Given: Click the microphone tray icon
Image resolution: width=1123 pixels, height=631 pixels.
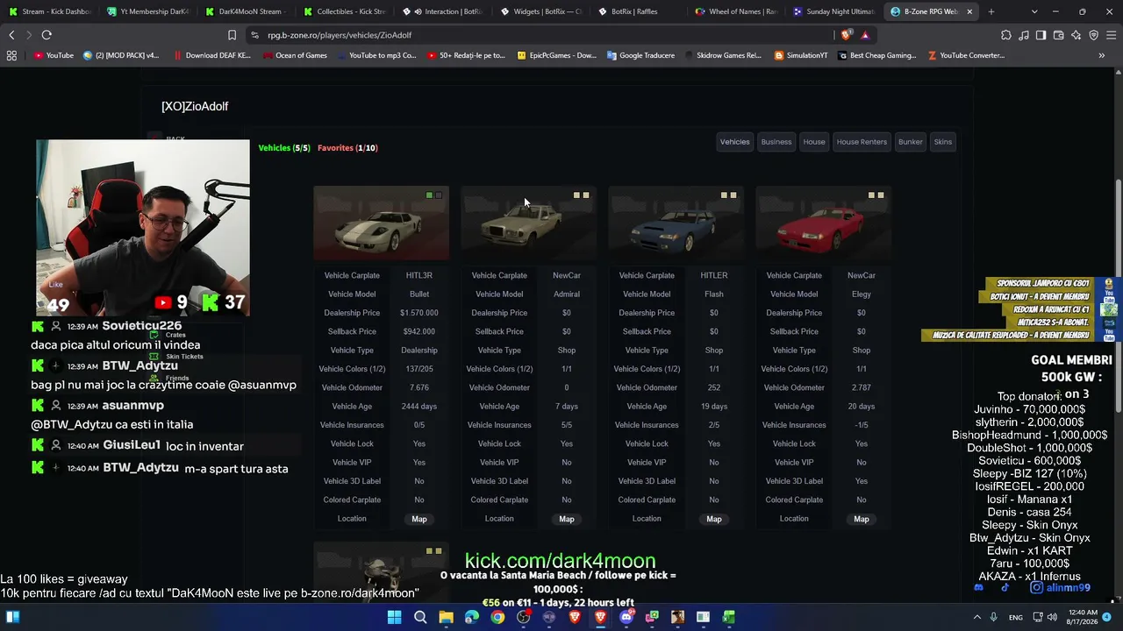Looking at the screenshot, I should (x=993, y=617).
